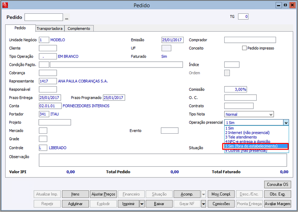Click the Prazo Entrega date field

coord(50,98)
